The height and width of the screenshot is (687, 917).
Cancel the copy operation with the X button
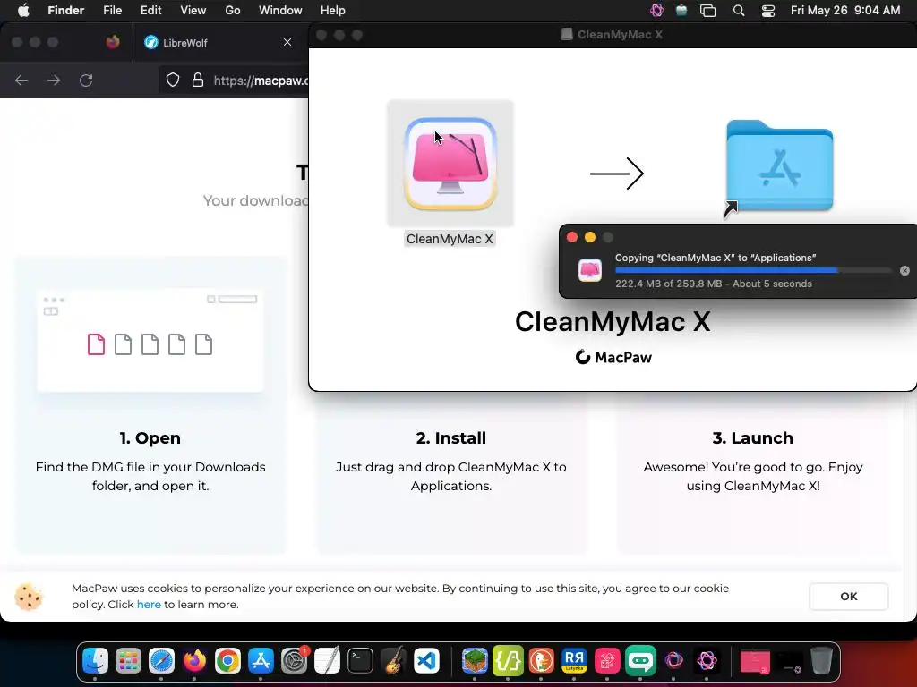tap(904, 270)
